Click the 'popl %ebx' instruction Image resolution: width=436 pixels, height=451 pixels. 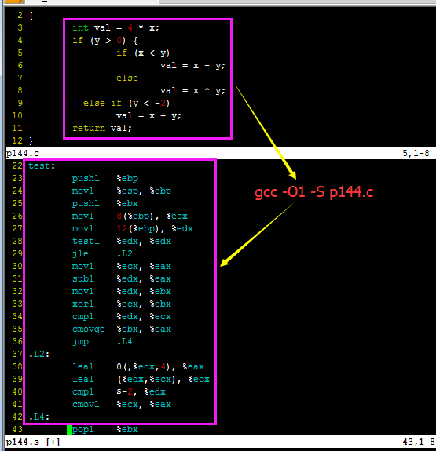pos(105,429)
